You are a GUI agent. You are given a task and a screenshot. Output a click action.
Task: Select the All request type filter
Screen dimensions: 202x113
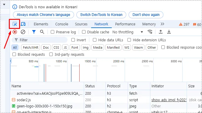click(x=15, y=48)
